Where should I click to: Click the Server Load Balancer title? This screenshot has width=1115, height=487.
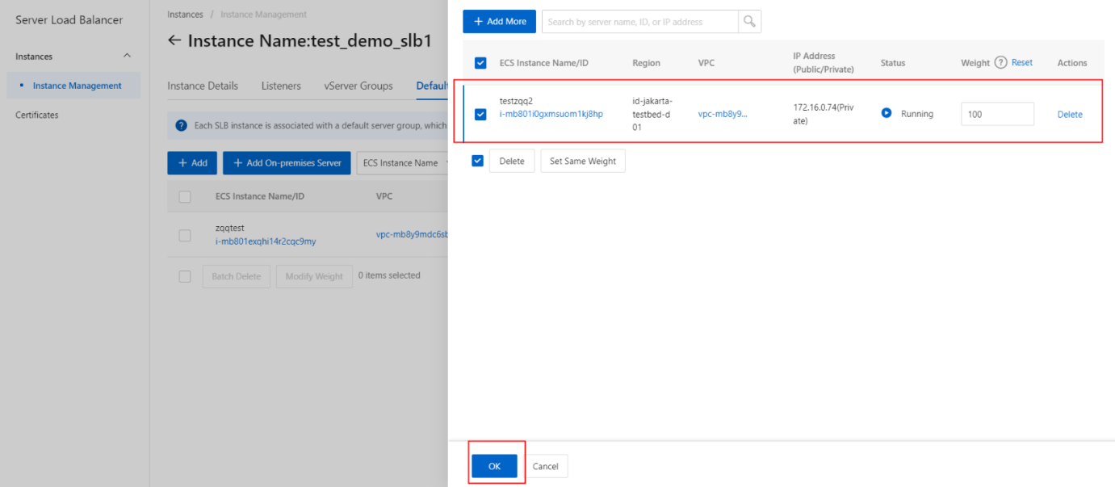(x=69, y=19)
